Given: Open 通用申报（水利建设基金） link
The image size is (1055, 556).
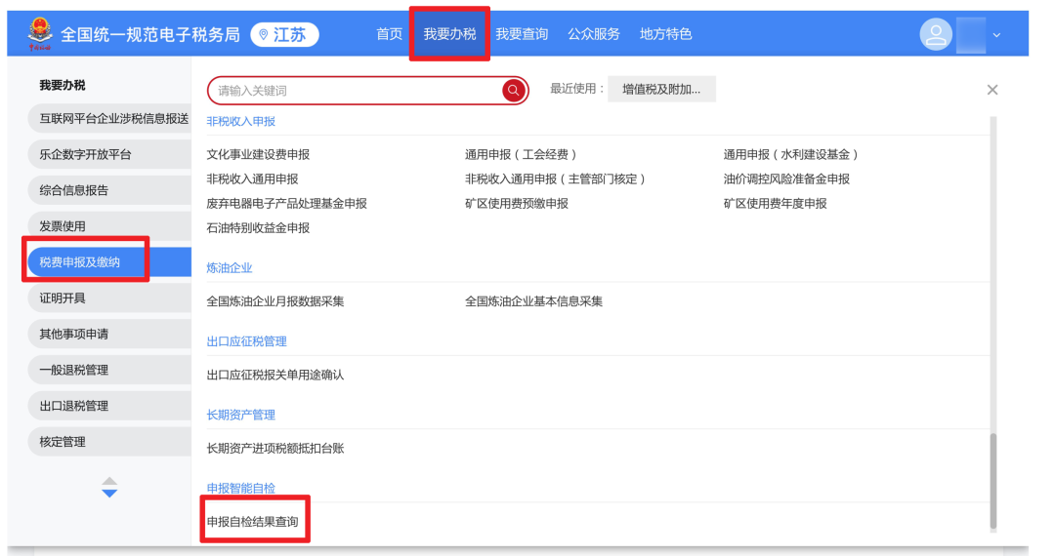Looking at the screenshot, I should click(x=790, y=154).
